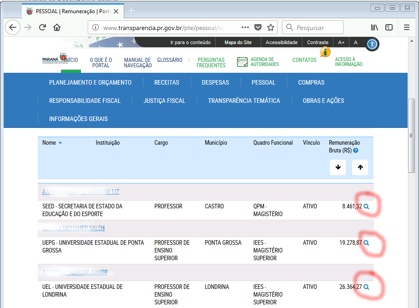Toggle the browser sidebar icon
Screen dimensions: 419x308
pos(389,27)
